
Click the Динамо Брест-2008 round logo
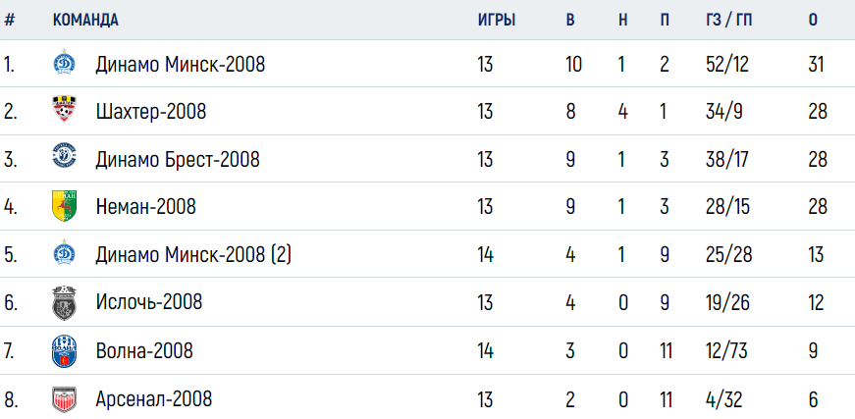coord(65,156)
